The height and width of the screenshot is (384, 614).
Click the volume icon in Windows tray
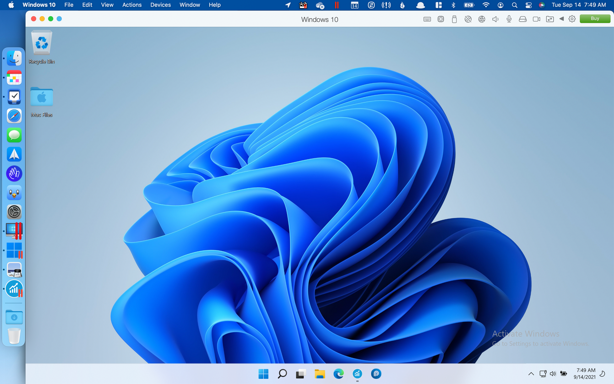click(x=553, y=374)
